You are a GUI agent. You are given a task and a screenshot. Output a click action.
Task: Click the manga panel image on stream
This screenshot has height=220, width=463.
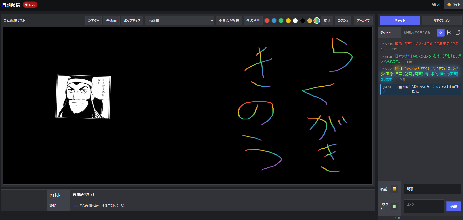[83, 97]
